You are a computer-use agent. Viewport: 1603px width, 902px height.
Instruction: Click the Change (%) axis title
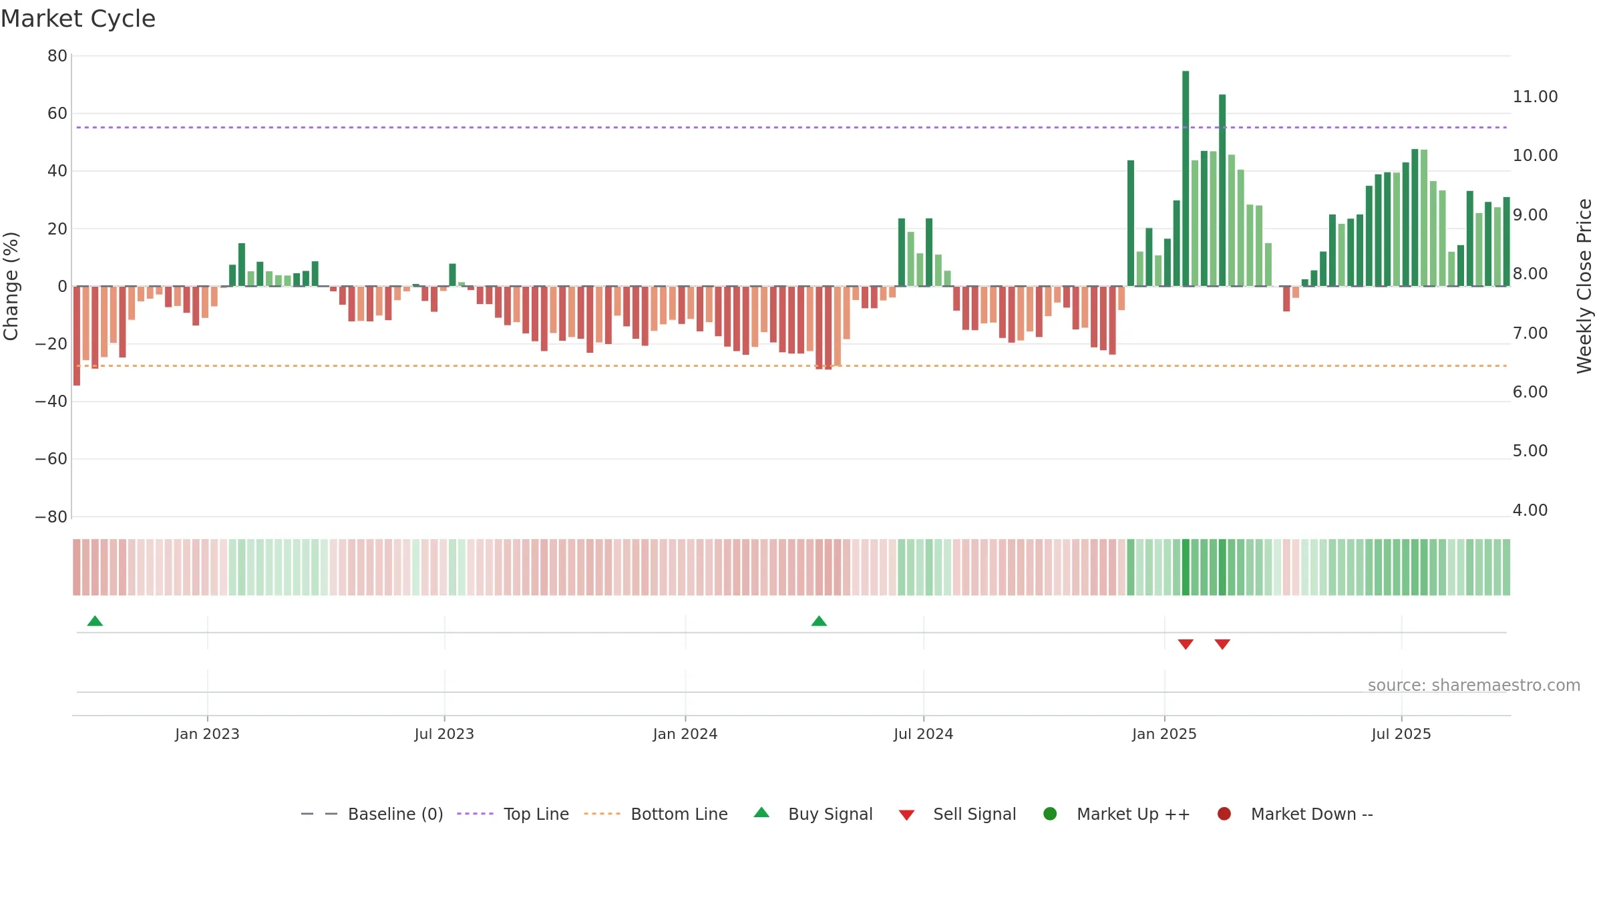pyautogui.click(x=11, y=286)
